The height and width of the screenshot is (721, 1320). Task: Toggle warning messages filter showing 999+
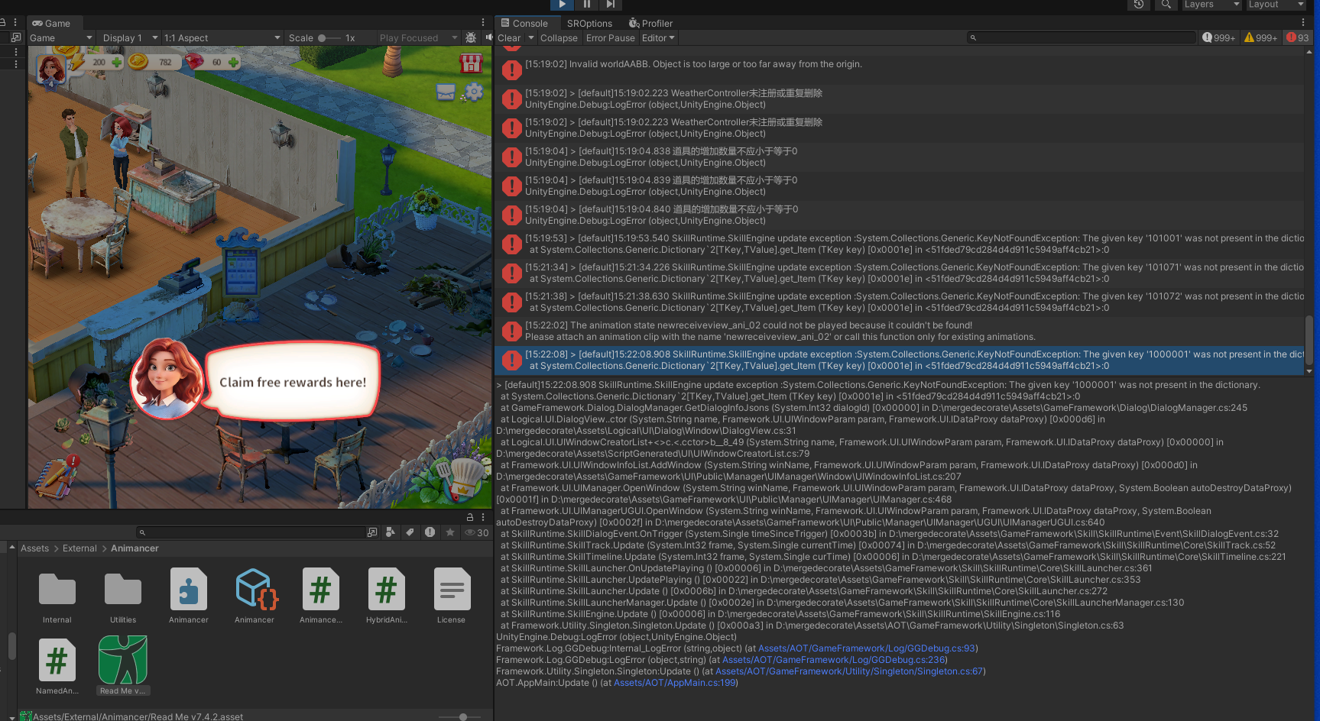tap(1260, 37)
